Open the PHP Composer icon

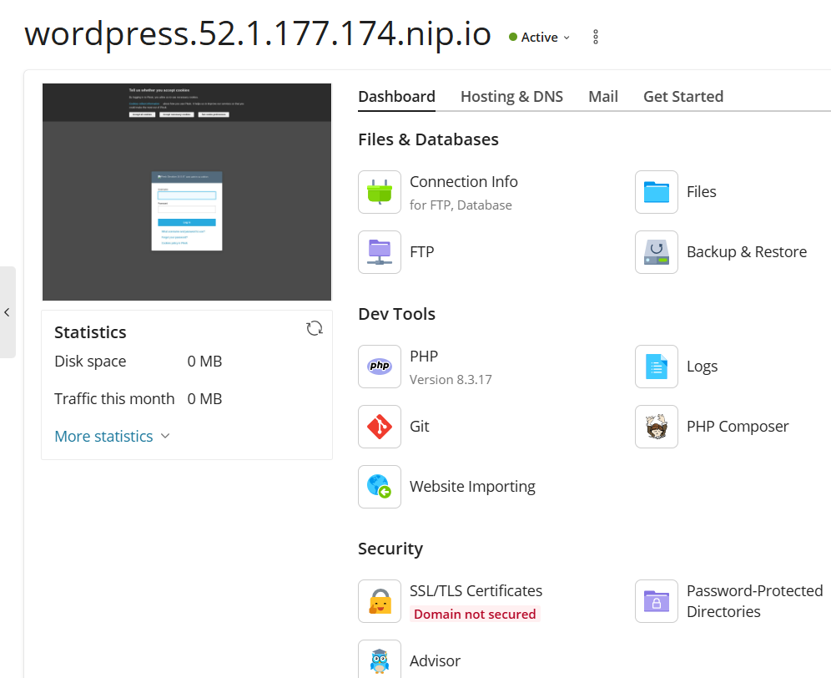coord(657,427)
